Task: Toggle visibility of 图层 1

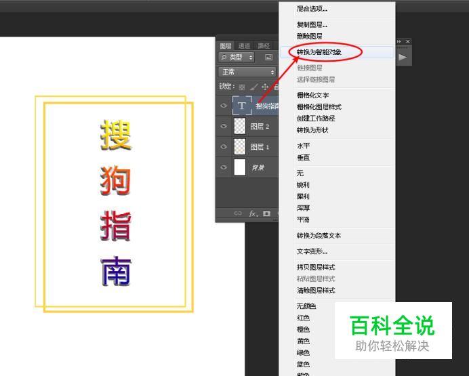Action: 224,146
